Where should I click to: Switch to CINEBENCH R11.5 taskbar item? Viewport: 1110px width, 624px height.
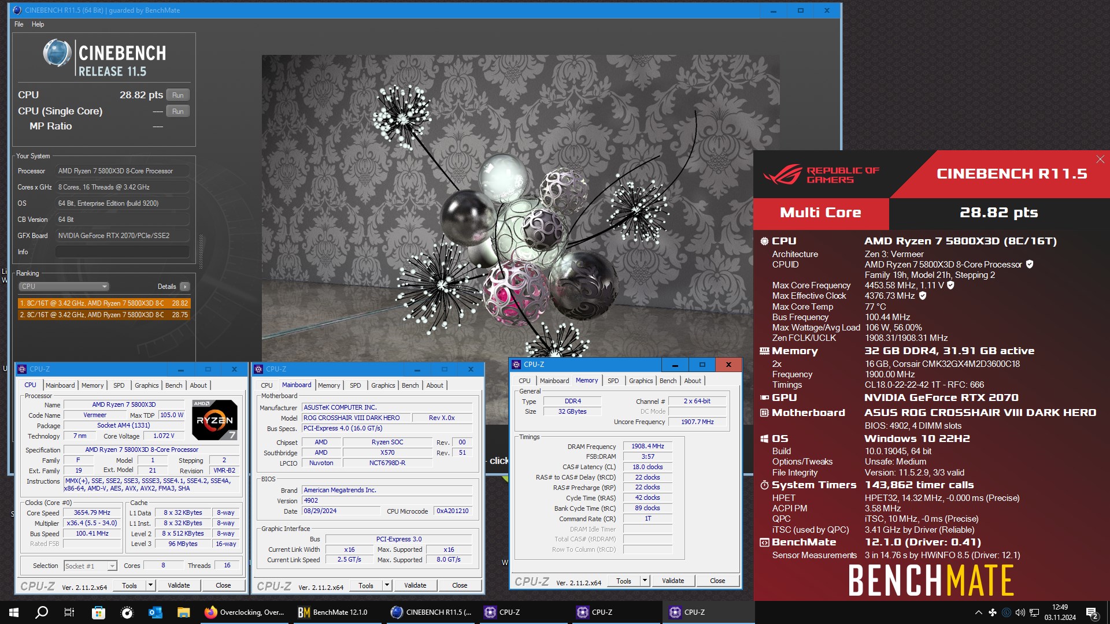point(430,612)
